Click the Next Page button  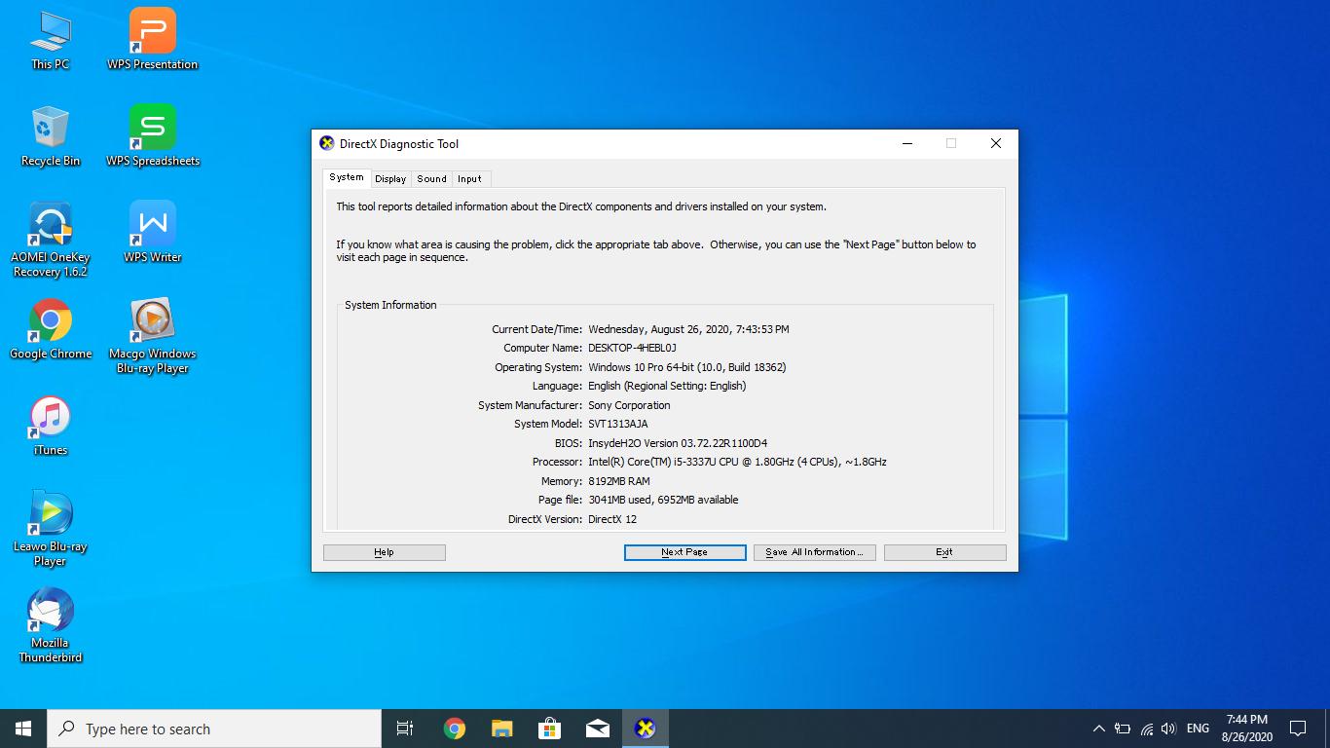684,552
